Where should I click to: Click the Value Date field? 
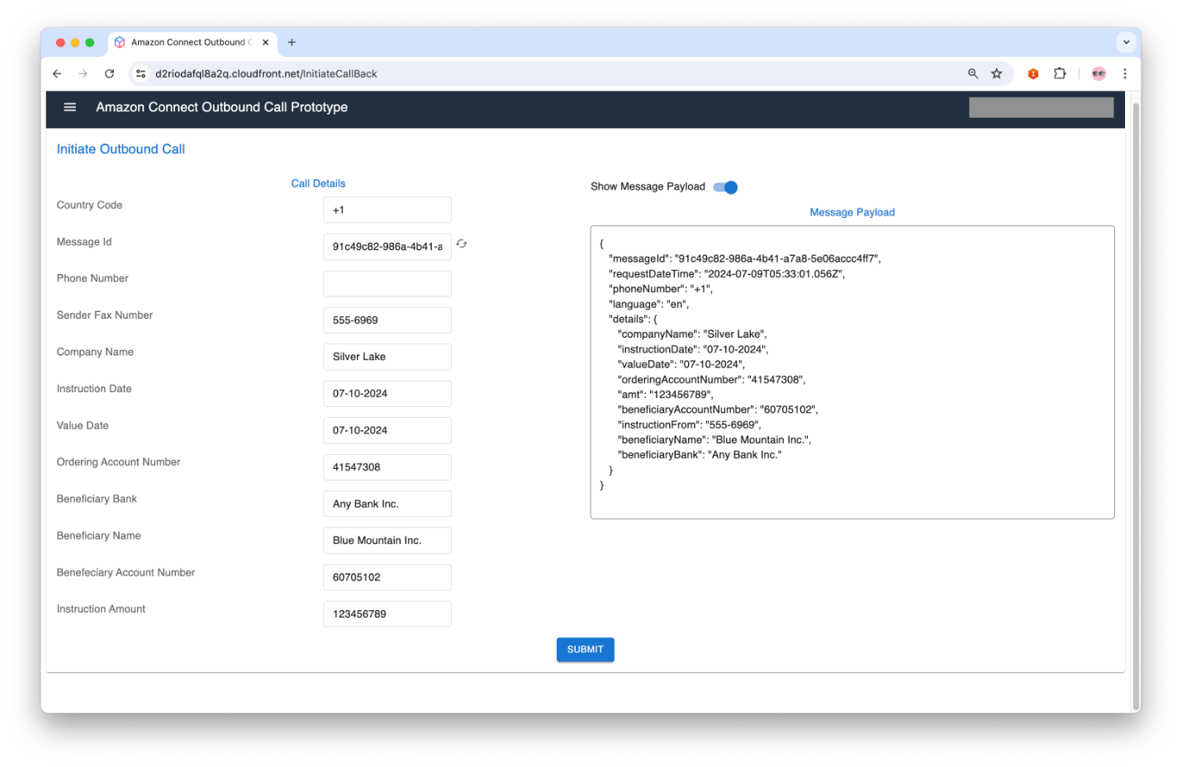tap(387, 430)
